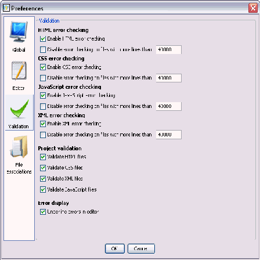Click the Preferences window title icon

6,8
